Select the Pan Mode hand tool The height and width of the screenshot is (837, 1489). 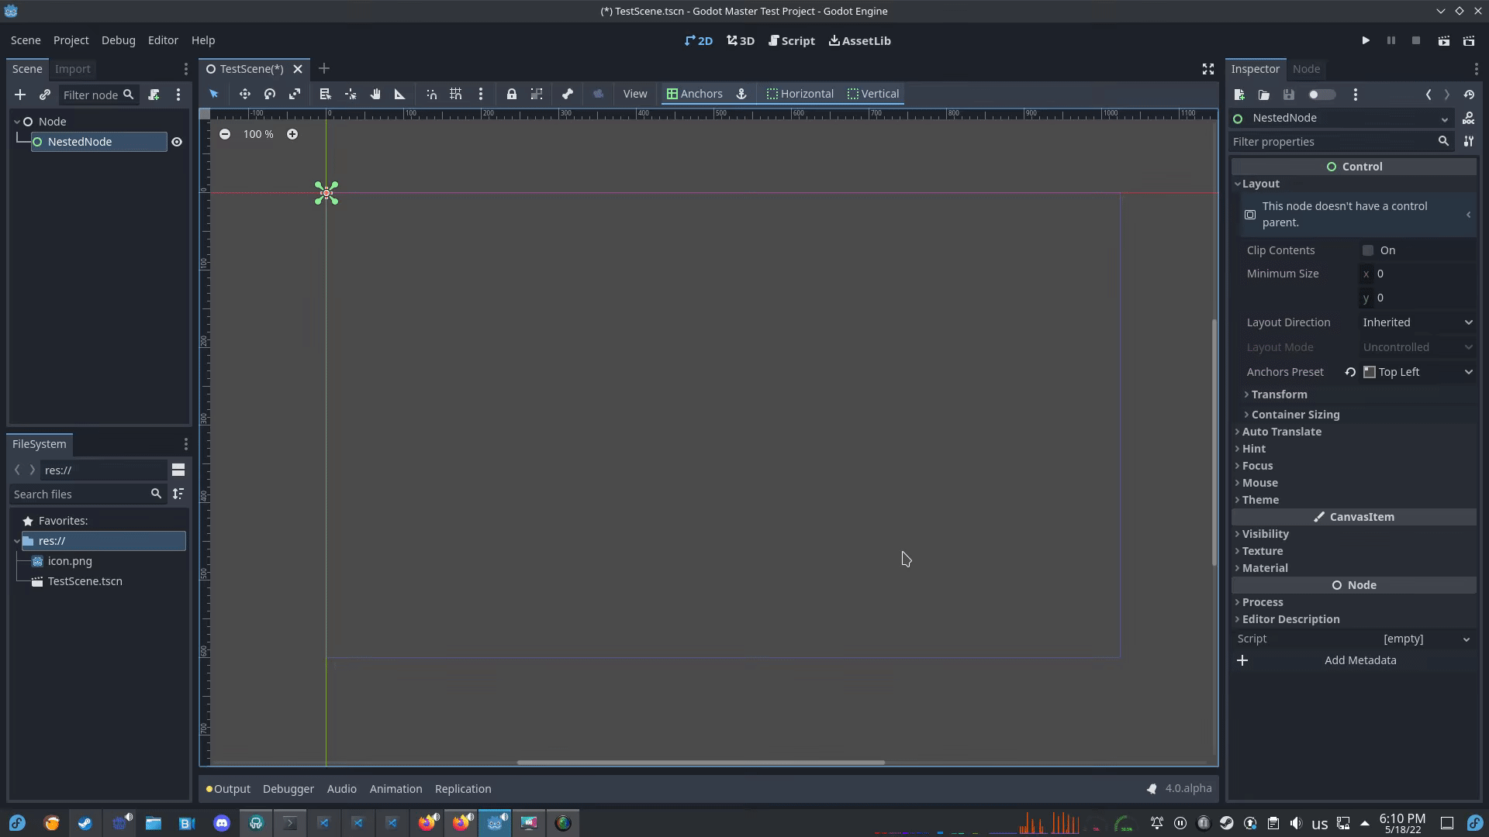[x=375, y=94]
